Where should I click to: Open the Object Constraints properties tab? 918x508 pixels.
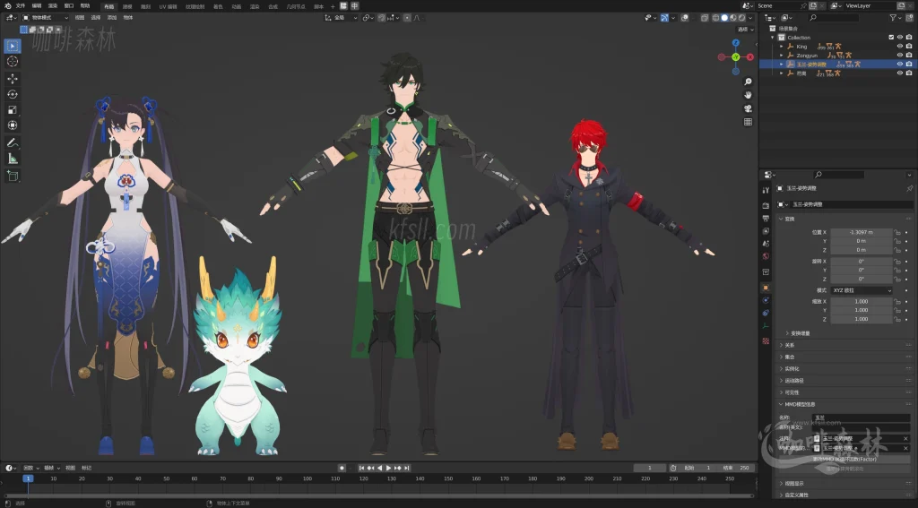point(766,313)
